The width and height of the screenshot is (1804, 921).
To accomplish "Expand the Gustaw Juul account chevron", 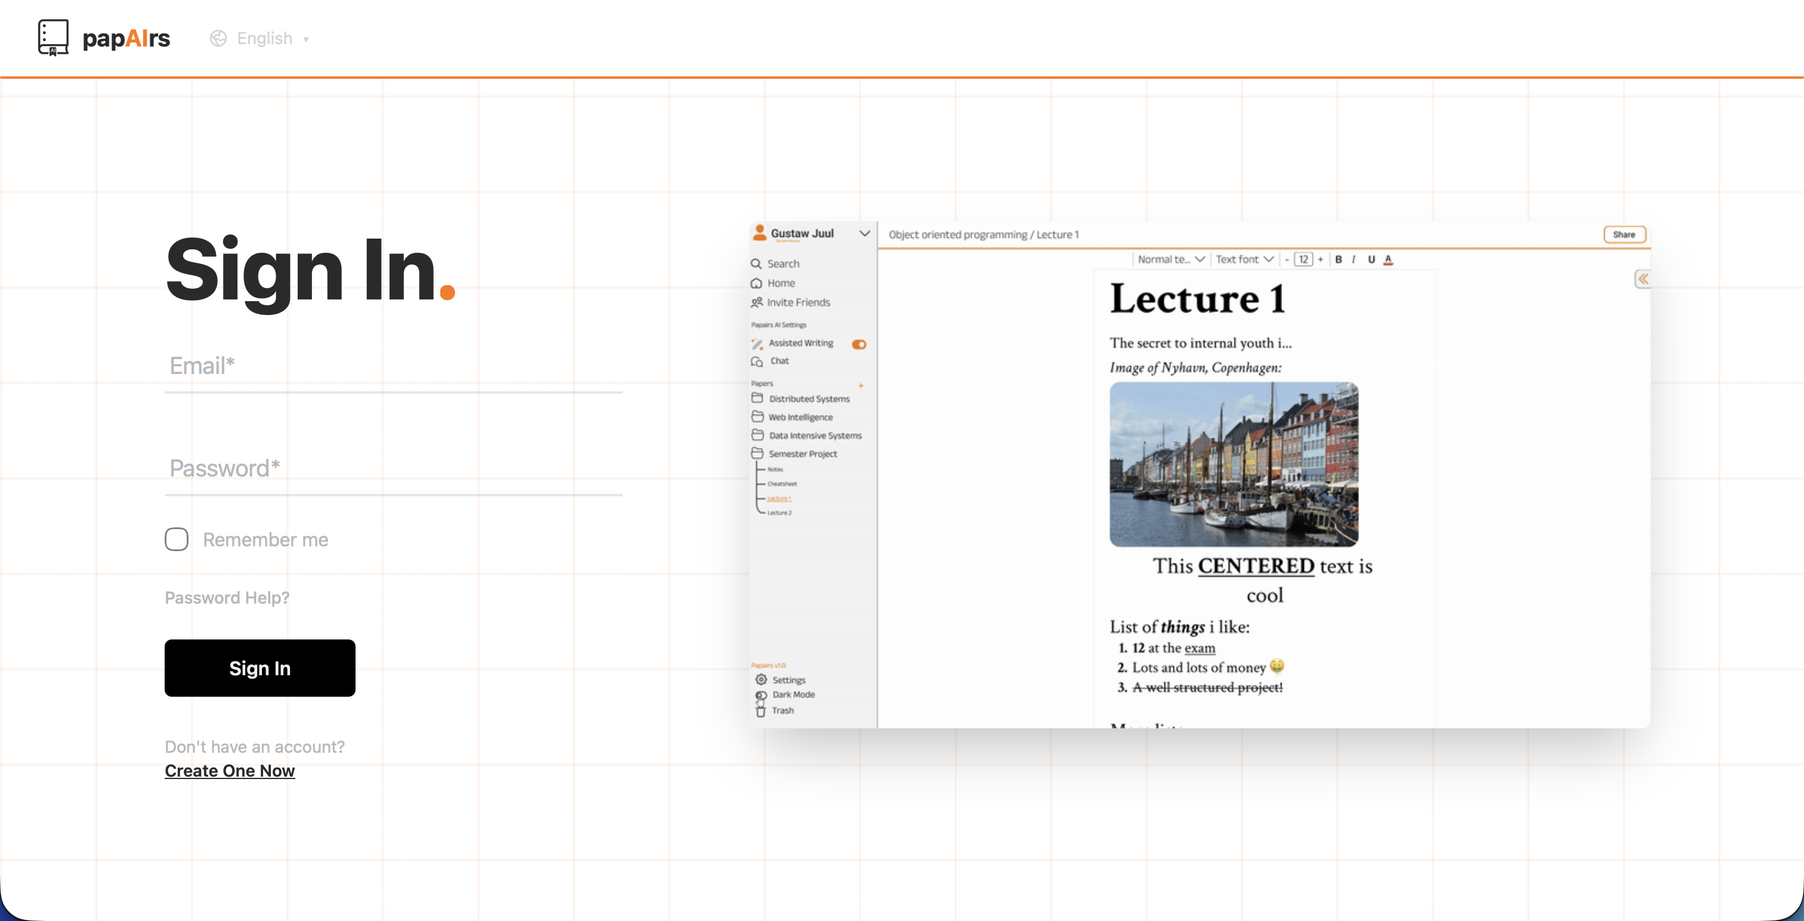I will pos(864,233).
